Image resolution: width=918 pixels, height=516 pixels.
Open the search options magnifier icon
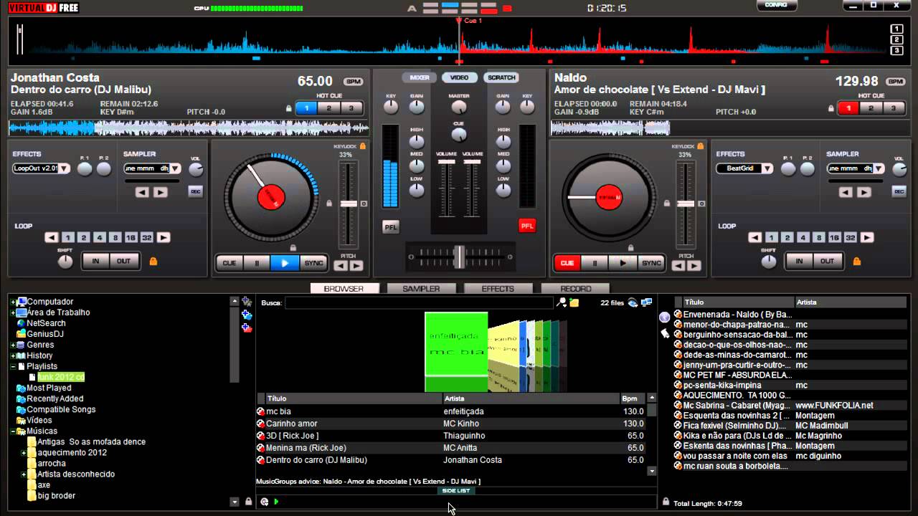pos(562,302)
